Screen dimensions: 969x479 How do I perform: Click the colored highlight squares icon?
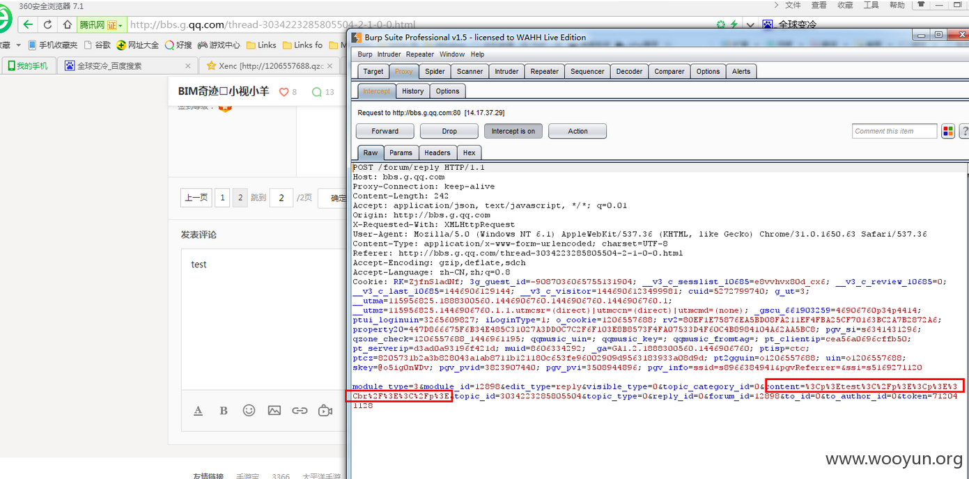tap(948, 131)
